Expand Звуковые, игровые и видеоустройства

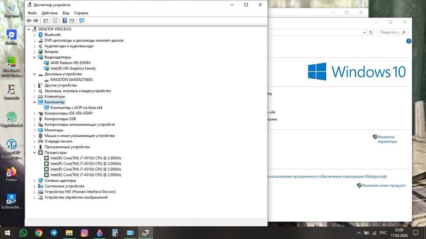(35, 91)
